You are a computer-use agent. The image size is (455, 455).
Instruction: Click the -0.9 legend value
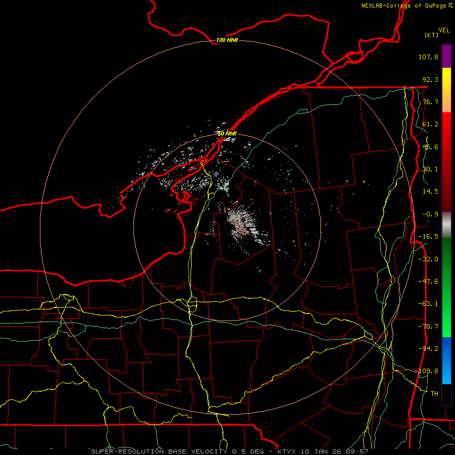click(x=430, y=214)
